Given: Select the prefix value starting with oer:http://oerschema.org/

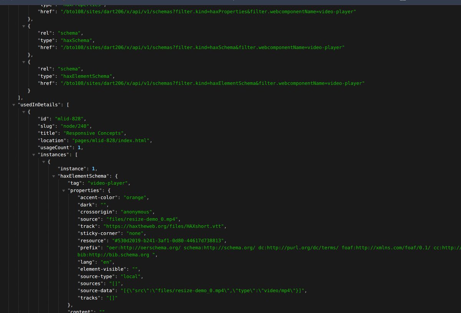Looking at the screenshot, I should (284, 248).
